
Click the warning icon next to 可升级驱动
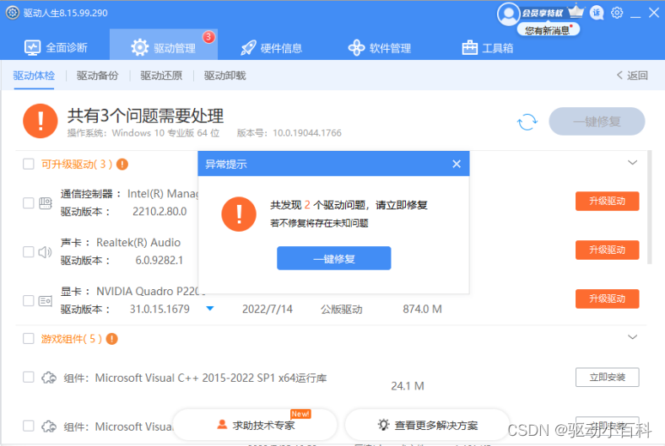pos(122,164)
